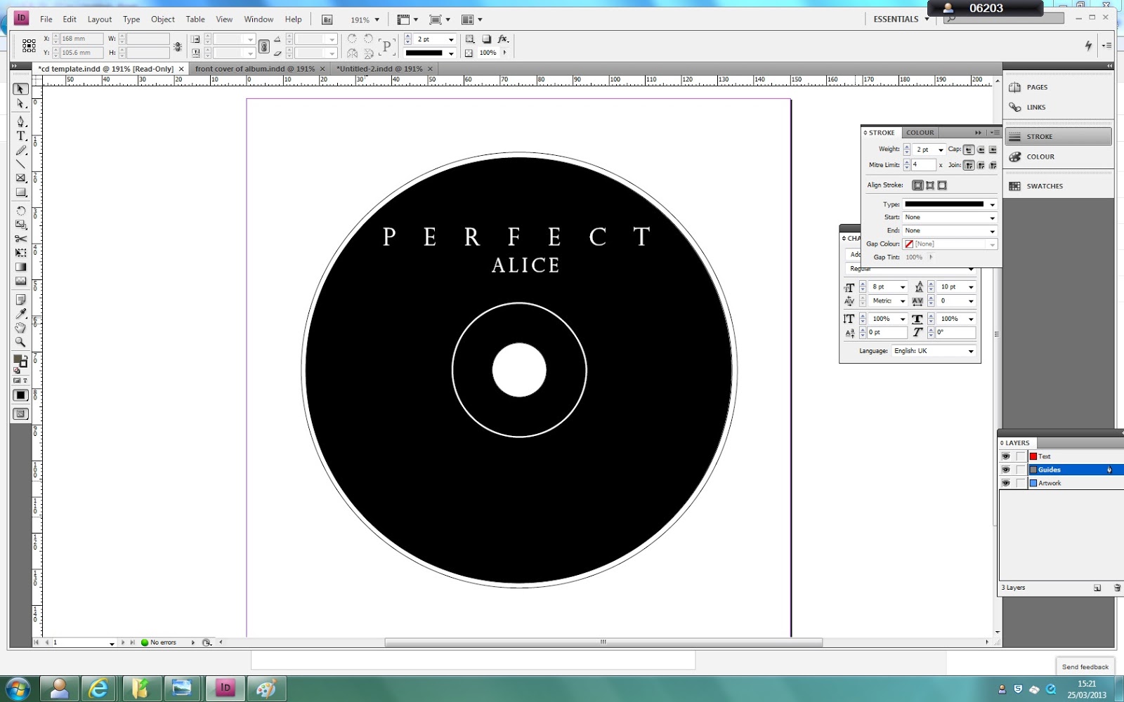Open the Object menu

162,19
